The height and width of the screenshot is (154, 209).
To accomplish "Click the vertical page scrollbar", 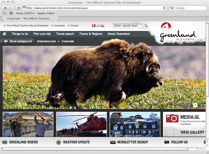I will coord(207,60).
